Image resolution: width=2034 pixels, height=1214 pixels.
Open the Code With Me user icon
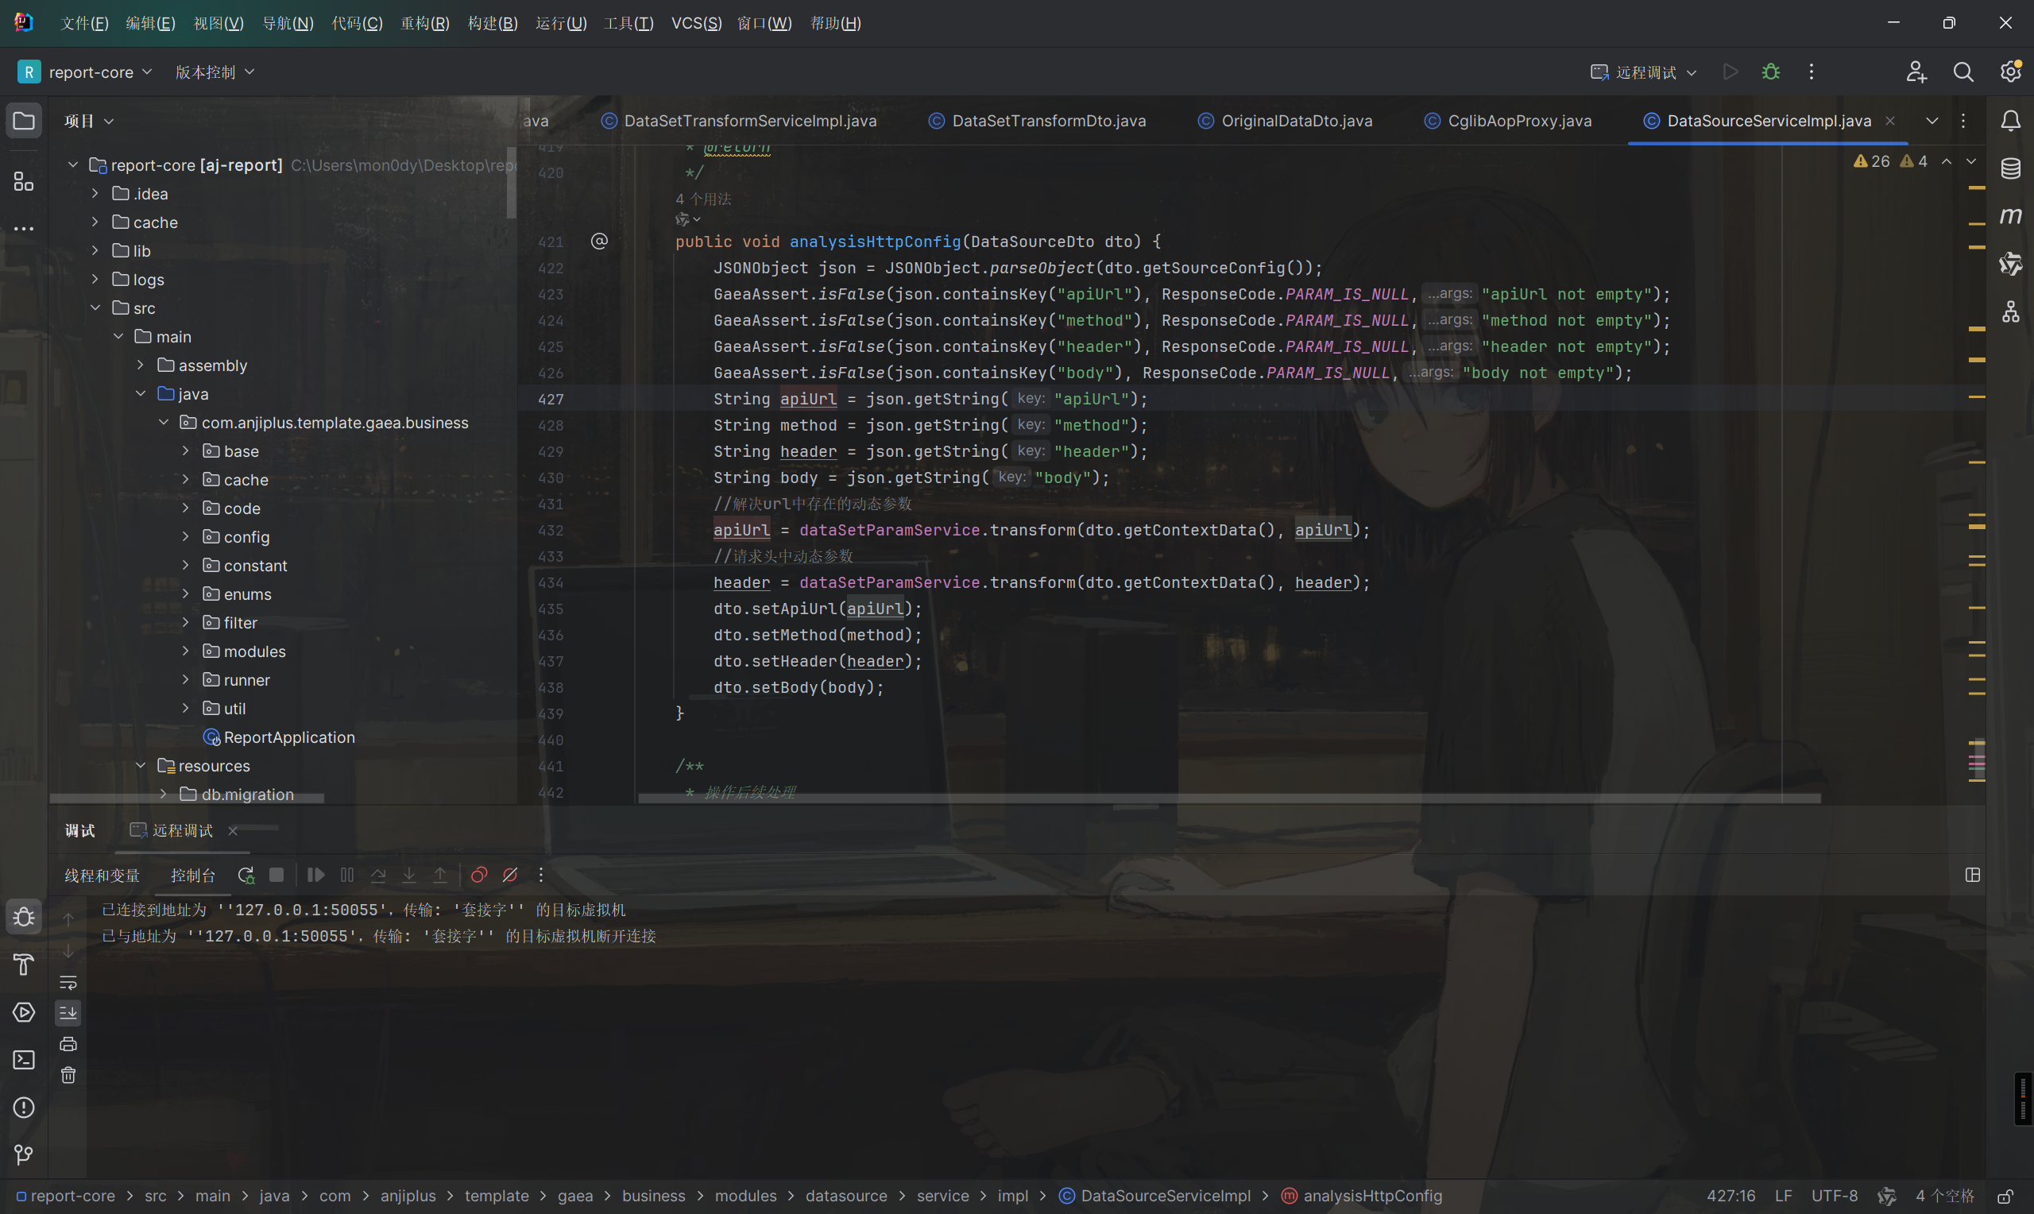click(1916, 72)
